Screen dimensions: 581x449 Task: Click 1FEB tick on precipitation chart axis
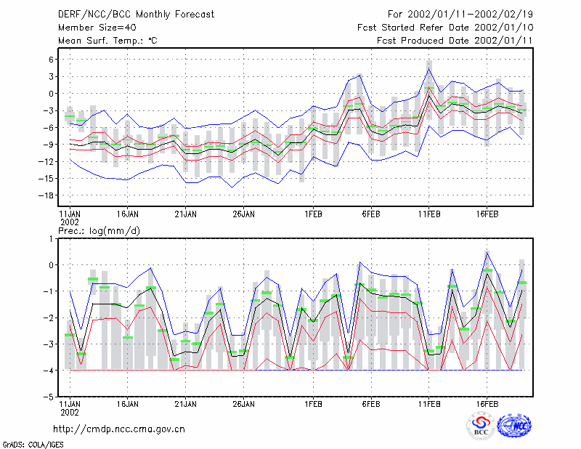pos(314,404)
